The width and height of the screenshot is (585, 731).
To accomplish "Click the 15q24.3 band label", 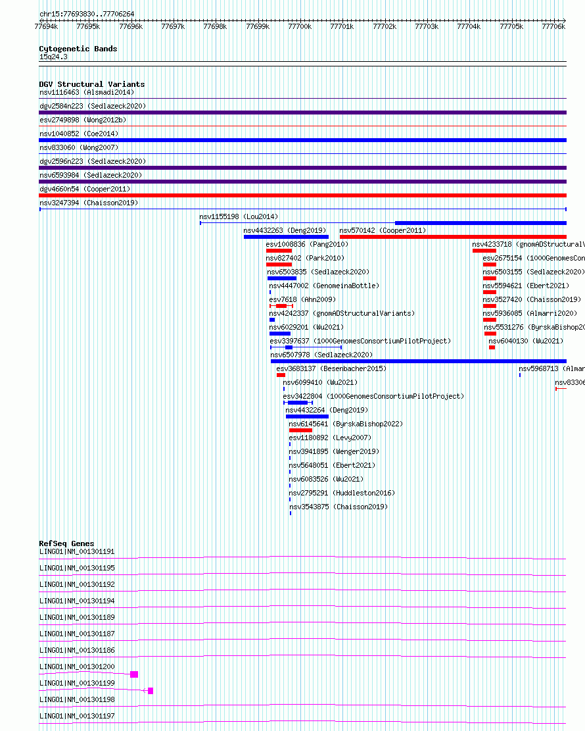I will [x=53, y=57].
